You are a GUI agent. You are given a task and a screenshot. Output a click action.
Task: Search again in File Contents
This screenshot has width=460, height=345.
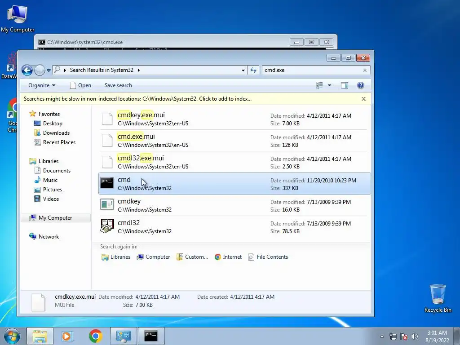(x=268, y=257)
